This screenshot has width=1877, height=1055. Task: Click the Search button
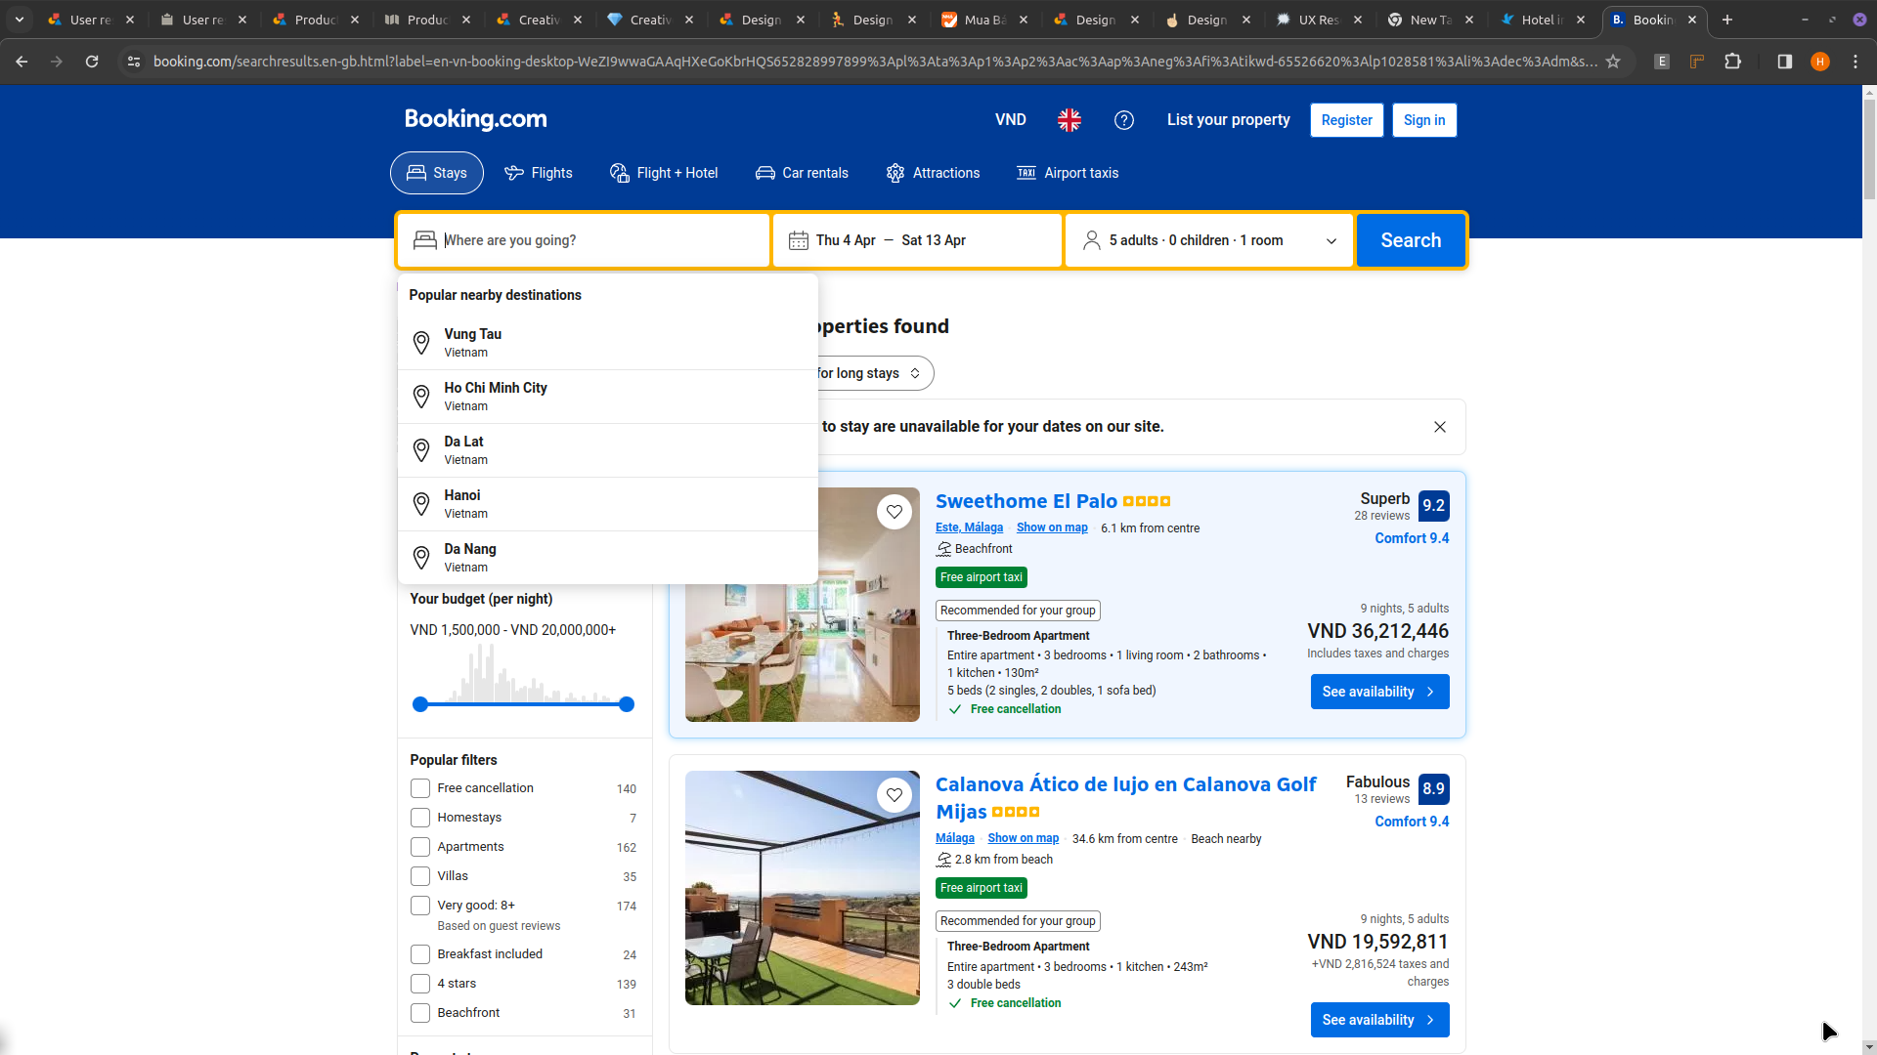tap(1411, 240)
